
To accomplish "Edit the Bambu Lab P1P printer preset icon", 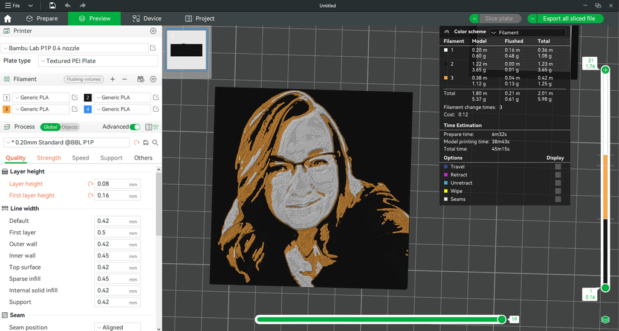I will [153, 48].
